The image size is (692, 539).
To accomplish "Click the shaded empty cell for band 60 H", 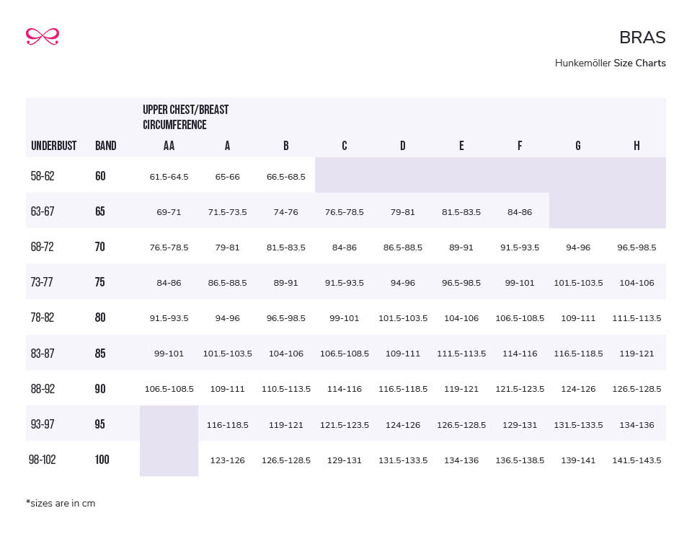I will (636, 175).
